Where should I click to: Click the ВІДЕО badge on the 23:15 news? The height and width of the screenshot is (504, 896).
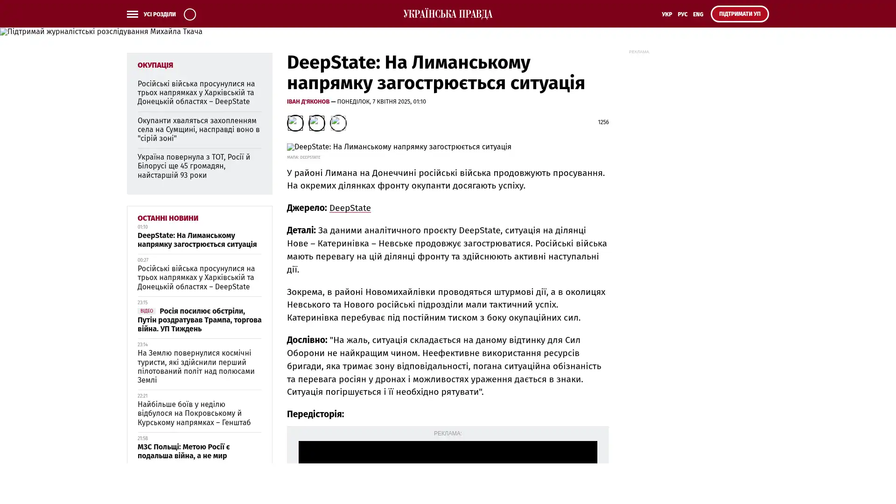click(147, 311)
